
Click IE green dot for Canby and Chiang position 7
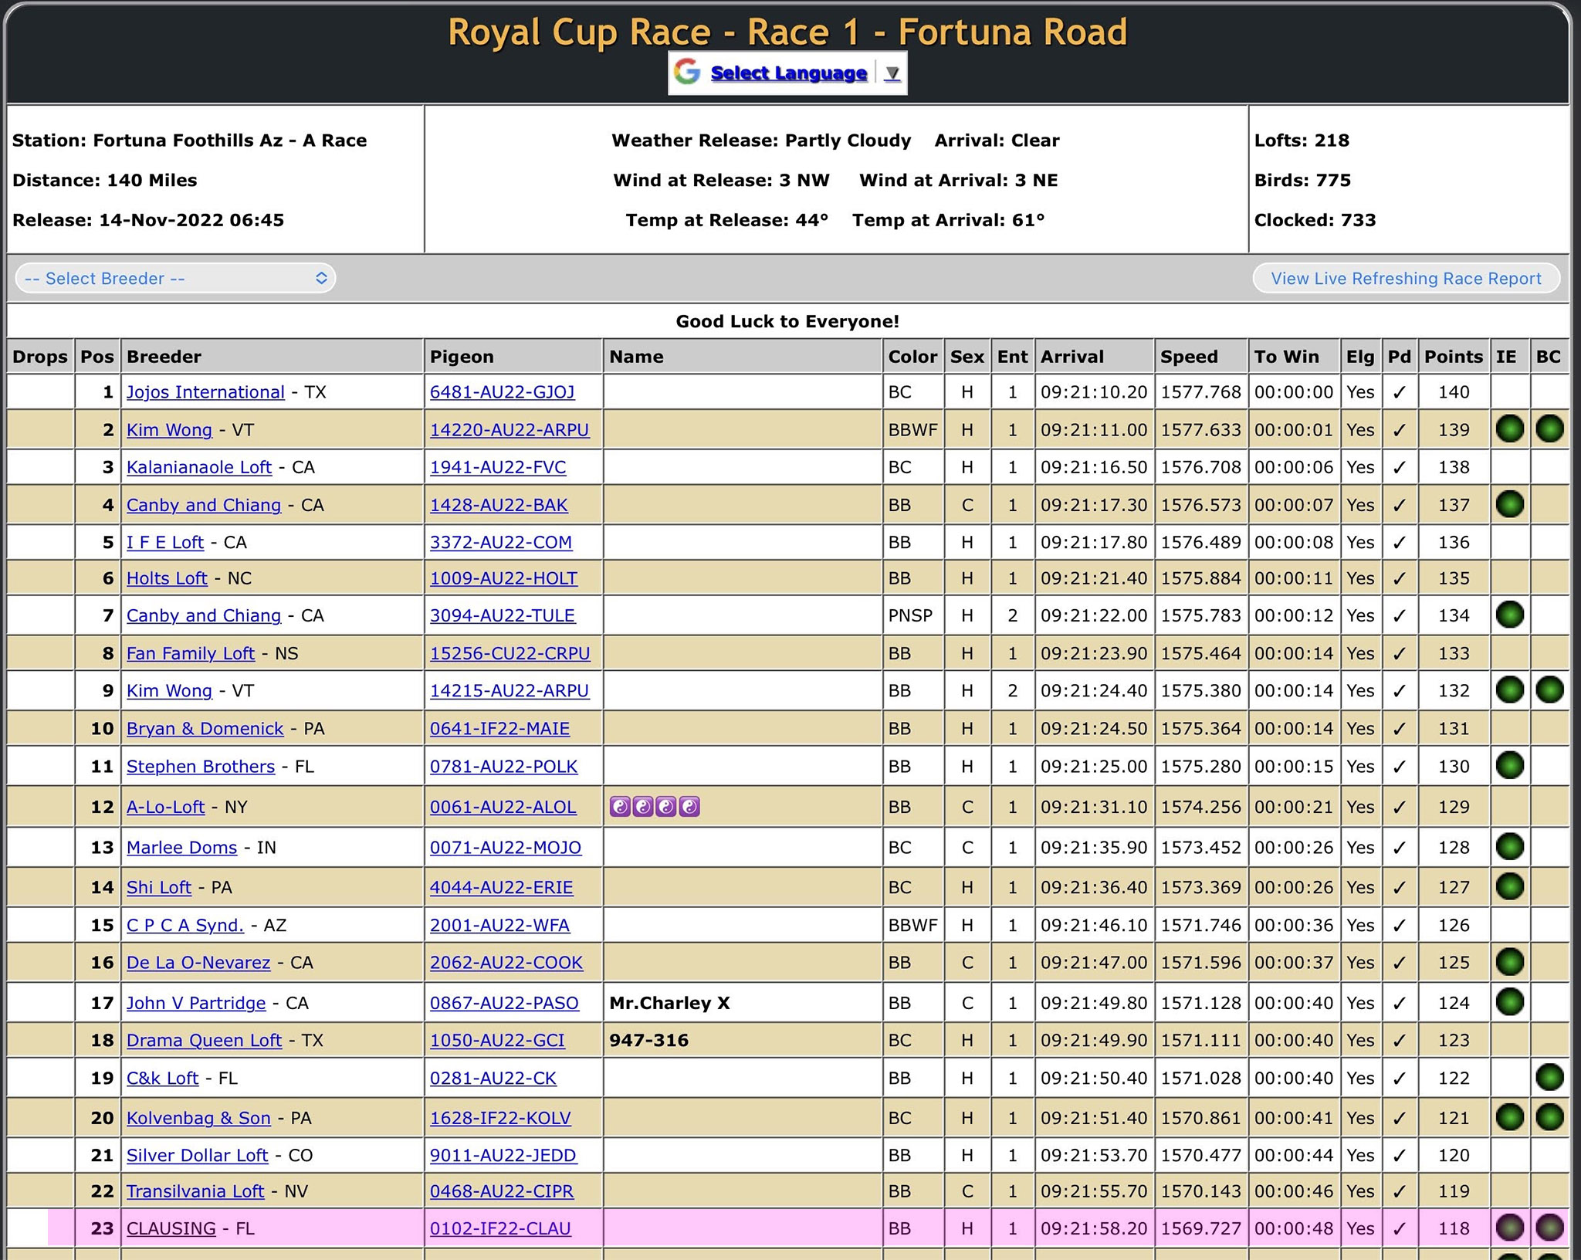click(x=1509, y=615)
